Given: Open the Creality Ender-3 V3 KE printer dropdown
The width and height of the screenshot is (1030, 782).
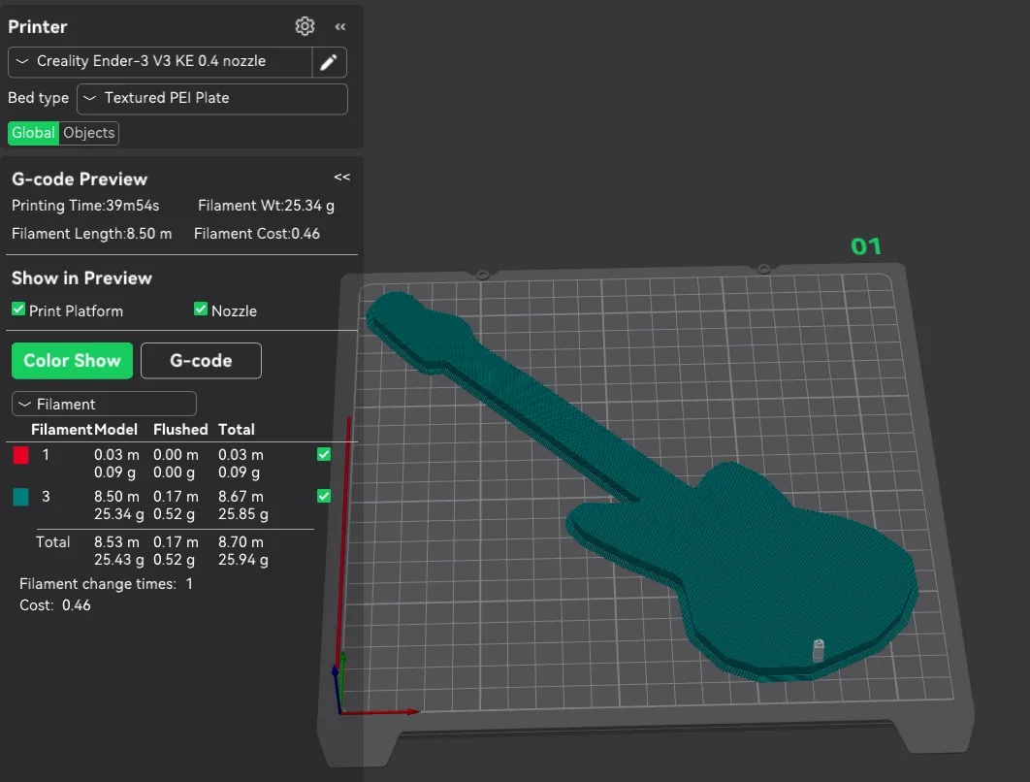Looking at the screenshot, I should click(x=160, y=62).
